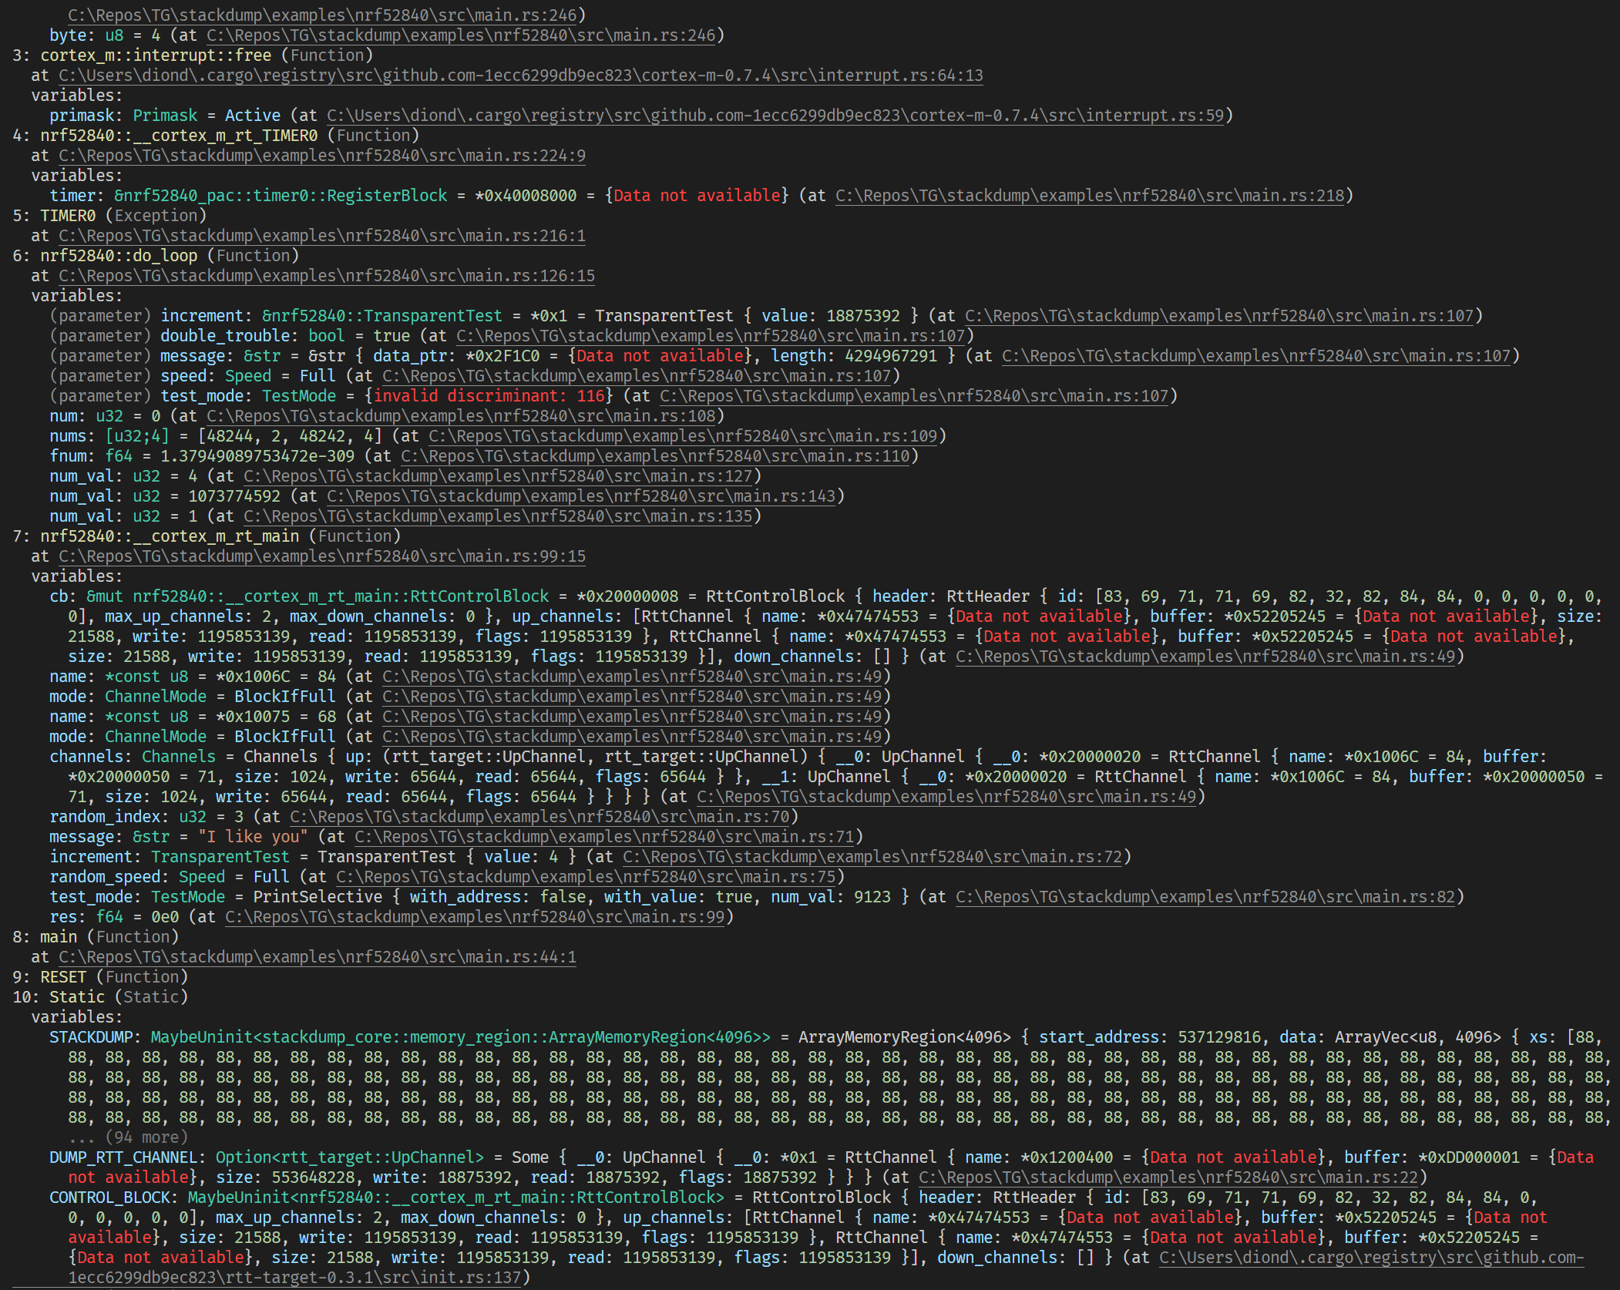Open main.rs:82 link for test_mode variable

click(1207, 896)
